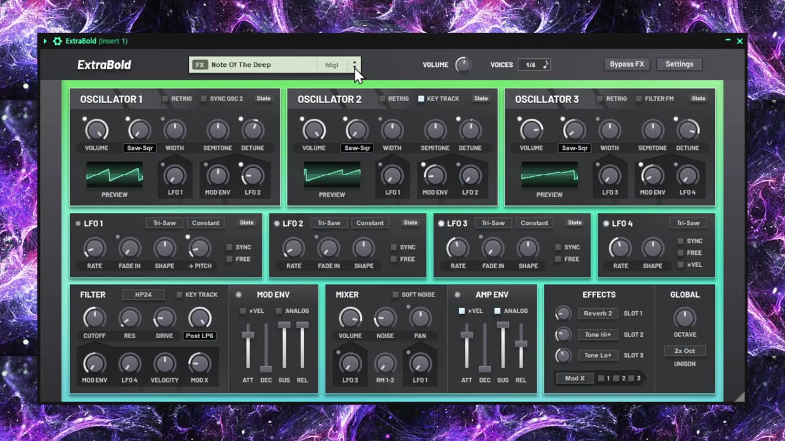785x441 pixels.
Task: Click the ExtraBold gear icon in title bar
Action: coord(58,41)
